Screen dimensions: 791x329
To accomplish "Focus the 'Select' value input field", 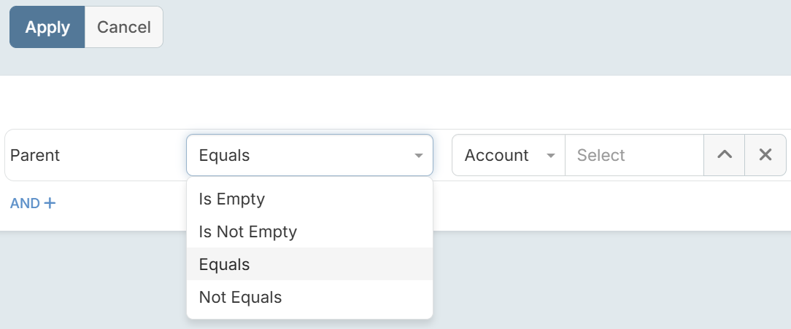I will tap(633, 155).
